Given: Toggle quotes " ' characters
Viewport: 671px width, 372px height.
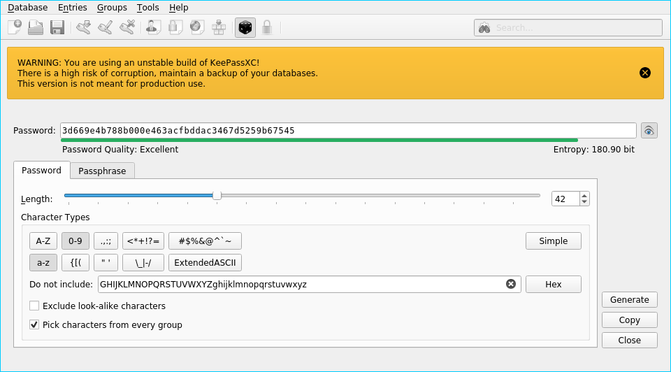Looking at the screenshot, I should [106, 263].
